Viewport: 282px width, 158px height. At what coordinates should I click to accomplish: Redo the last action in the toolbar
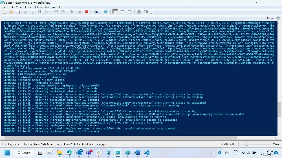pos(63,12)
